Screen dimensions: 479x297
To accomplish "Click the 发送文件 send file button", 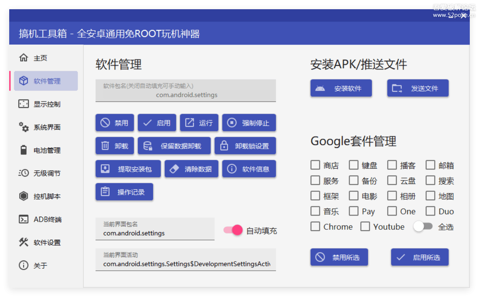I will pos(418,88).
